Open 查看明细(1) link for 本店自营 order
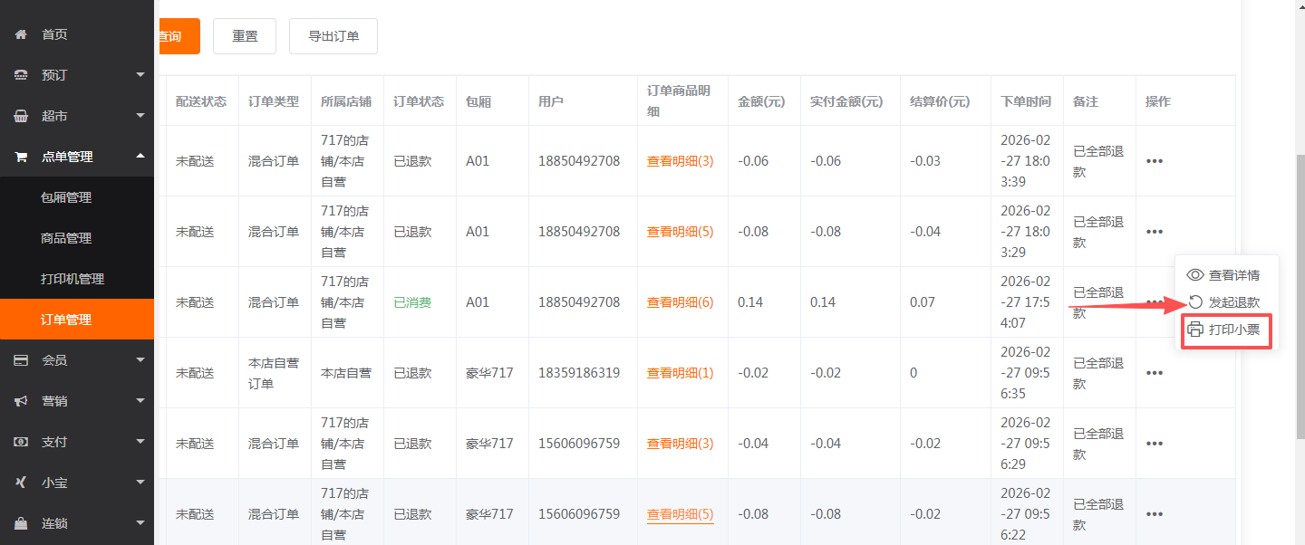 pyautogui.click(x=680, y=373)
